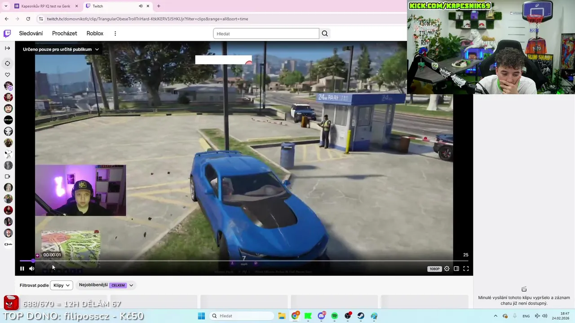Open the 'Klipy' filter dropdown

point(62,285)
